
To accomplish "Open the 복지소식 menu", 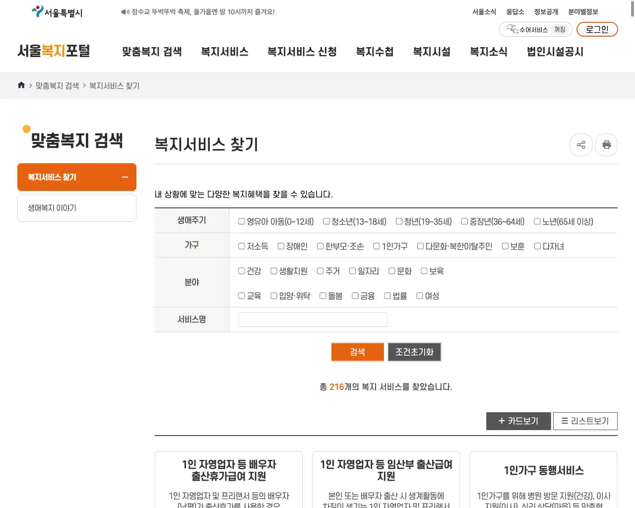I will point(489,52).
